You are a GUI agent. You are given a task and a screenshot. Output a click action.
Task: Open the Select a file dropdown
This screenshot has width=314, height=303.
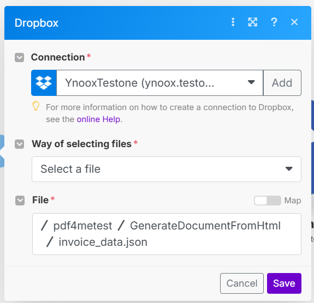pyautogui.click(x=167, y=169)
